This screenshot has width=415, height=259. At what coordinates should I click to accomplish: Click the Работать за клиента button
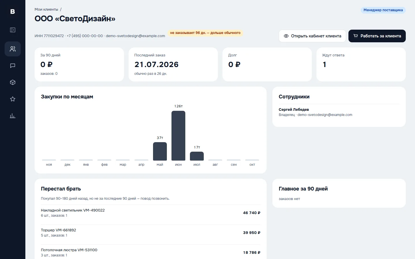[377, 36]
